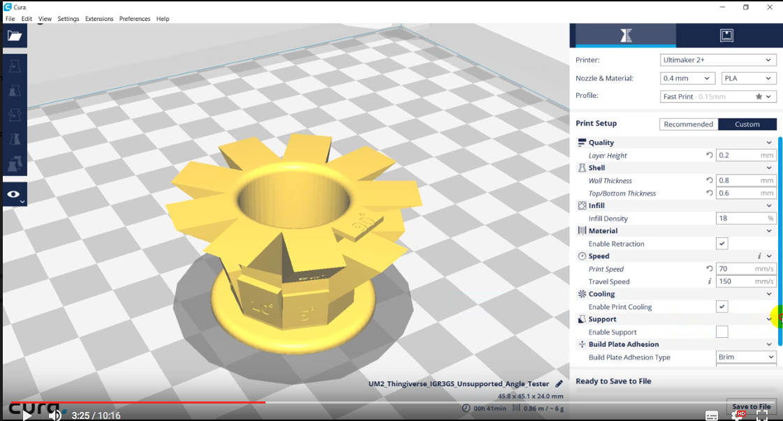Edit the job name with the pencil icon
Screen dimensions: 783x421
[559, 383]
